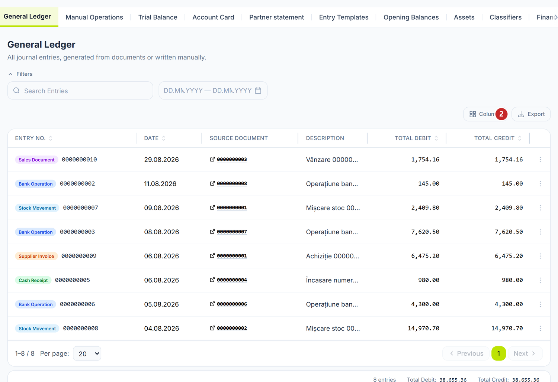Open source document 0000000006 link
This screenshot has height=382, width=558.
(228, 304)
